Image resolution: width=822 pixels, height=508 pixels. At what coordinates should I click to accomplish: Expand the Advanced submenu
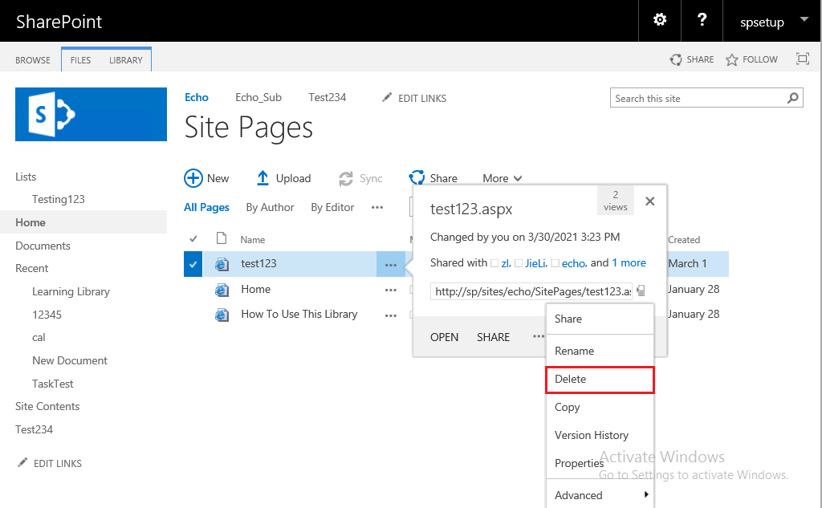click(600, 495)
